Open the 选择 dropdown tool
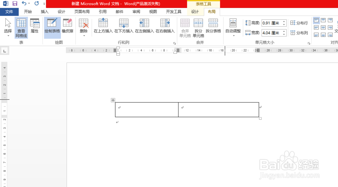 pos(8,27)
